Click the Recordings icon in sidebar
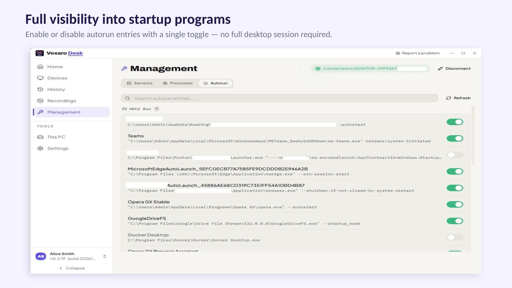 40,101
